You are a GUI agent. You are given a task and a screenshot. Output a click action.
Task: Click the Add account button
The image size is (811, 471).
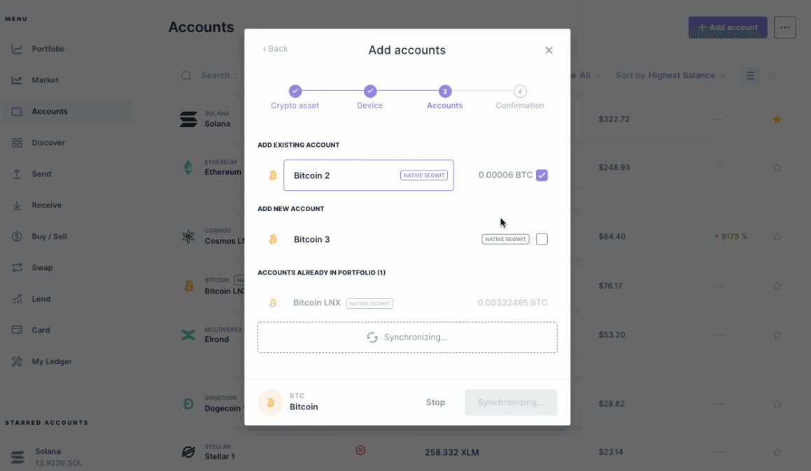click(x=727, y=27)
